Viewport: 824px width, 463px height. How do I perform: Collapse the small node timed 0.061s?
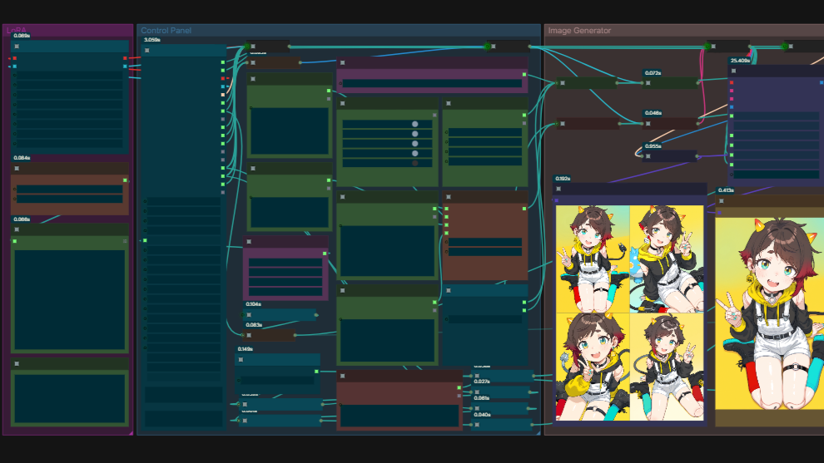pos(477,408)
